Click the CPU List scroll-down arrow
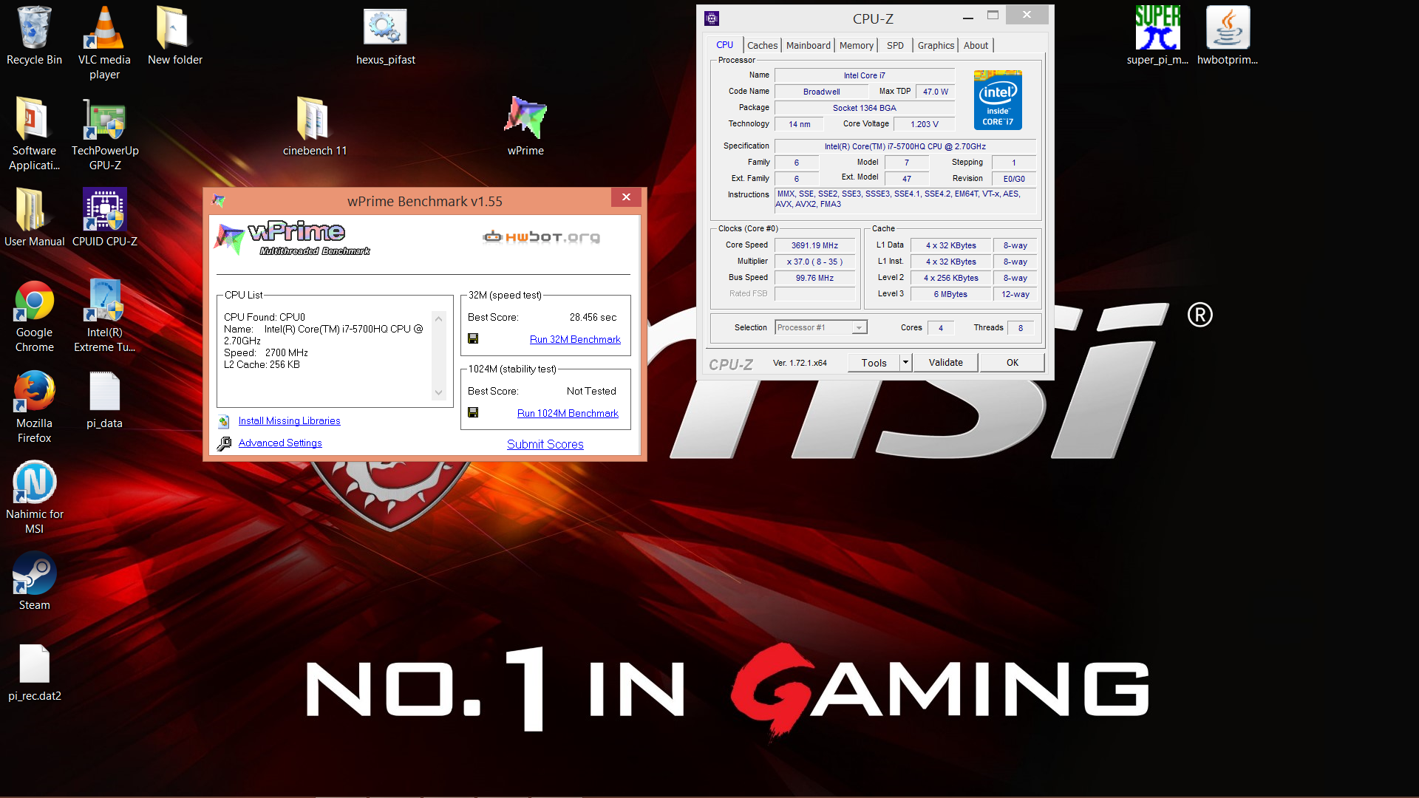Screen dimensions: 1419x798 coord(438,392)
